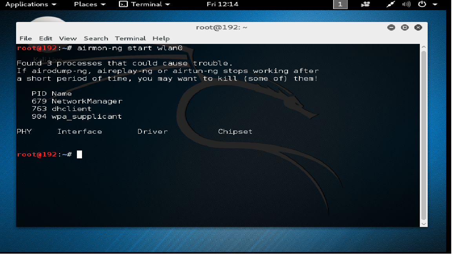Click the network connection icon in top bar
452x254 pixels.
(390, 4)
